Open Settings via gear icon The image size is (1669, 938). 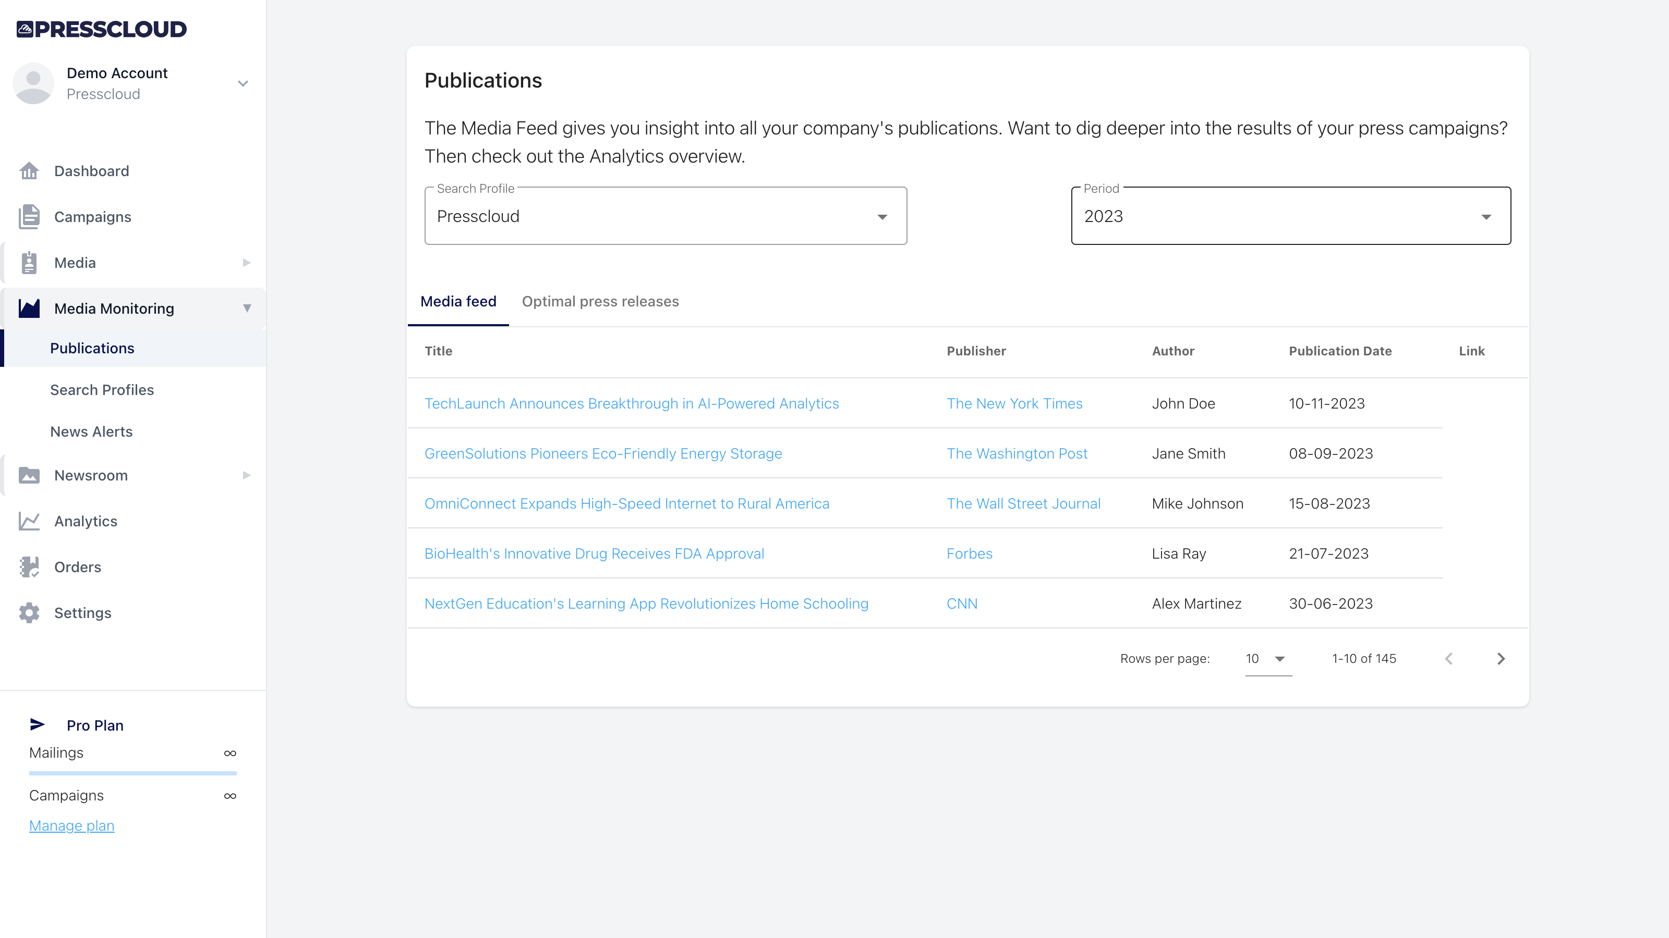tap(29, 613)
